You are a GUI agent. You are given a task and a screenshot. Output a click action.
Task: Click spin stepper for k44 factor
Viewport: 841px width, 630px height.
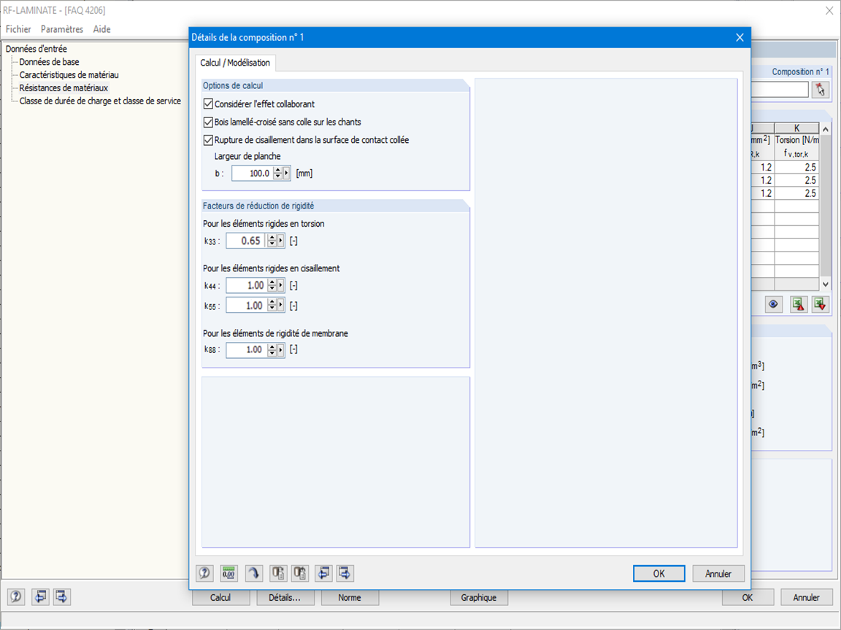click(272, 286)
